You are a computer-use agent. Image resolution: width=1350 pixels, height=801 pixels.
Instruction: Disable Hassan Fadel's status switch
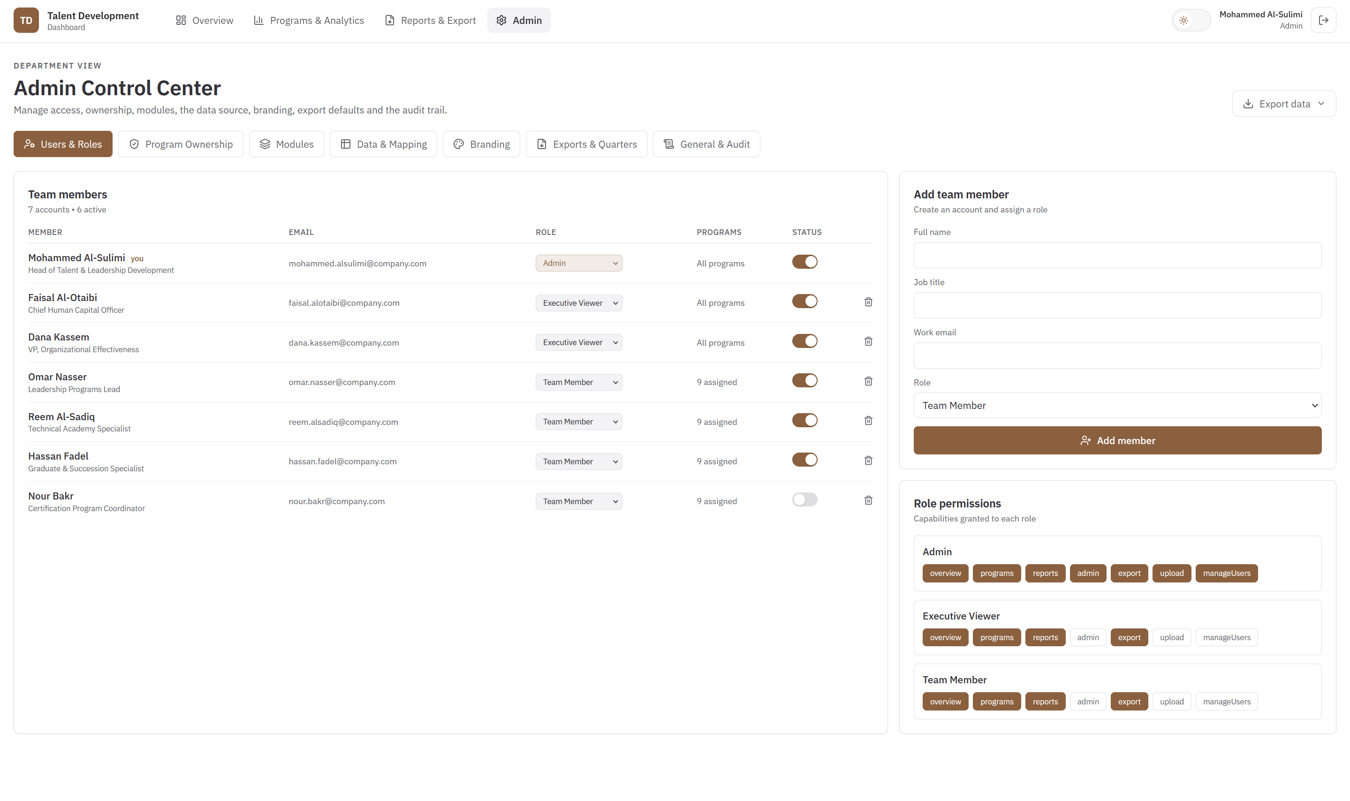tap(804, 460)
